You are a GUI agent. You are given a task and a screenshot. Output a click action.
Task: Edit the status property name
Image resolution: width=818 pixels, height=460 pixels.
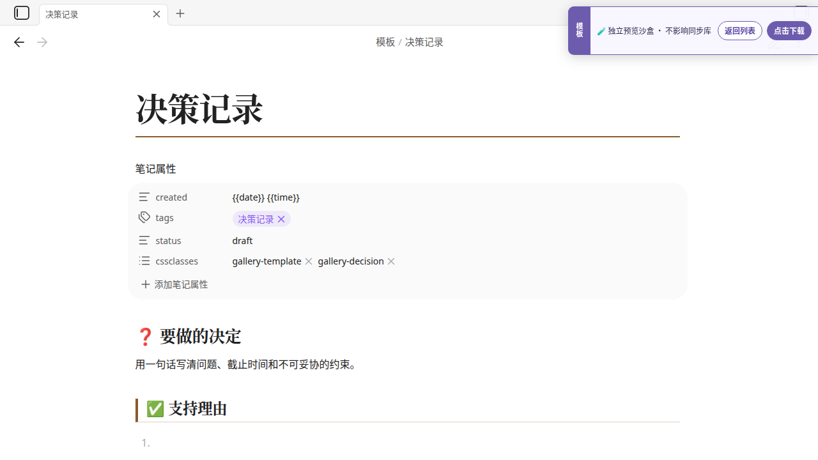pyautogui.click(x=168, y=241)
